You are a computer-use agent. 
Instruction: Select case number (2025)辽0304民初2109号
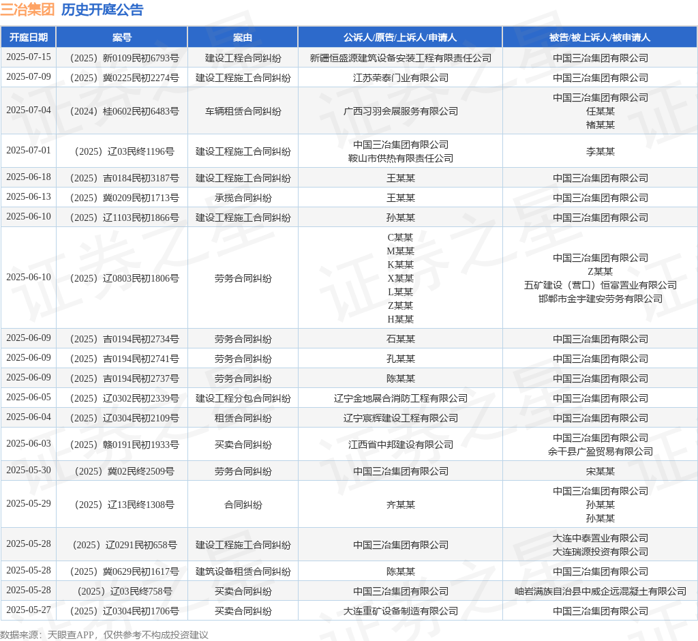122,418
